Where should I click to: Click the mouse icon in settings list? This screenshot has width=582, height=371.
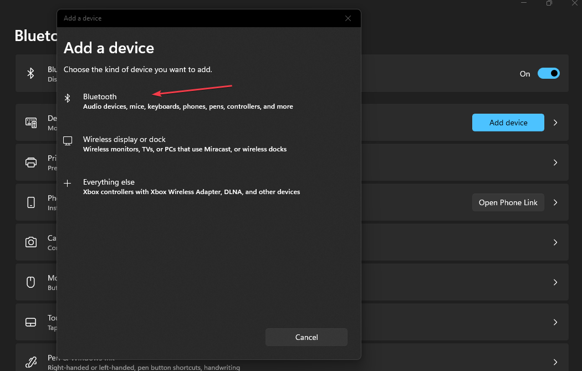point(31,282)
